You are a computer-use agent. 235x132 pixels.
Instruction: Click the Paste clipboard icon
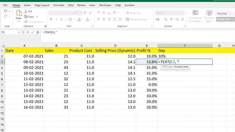(19, 13)
